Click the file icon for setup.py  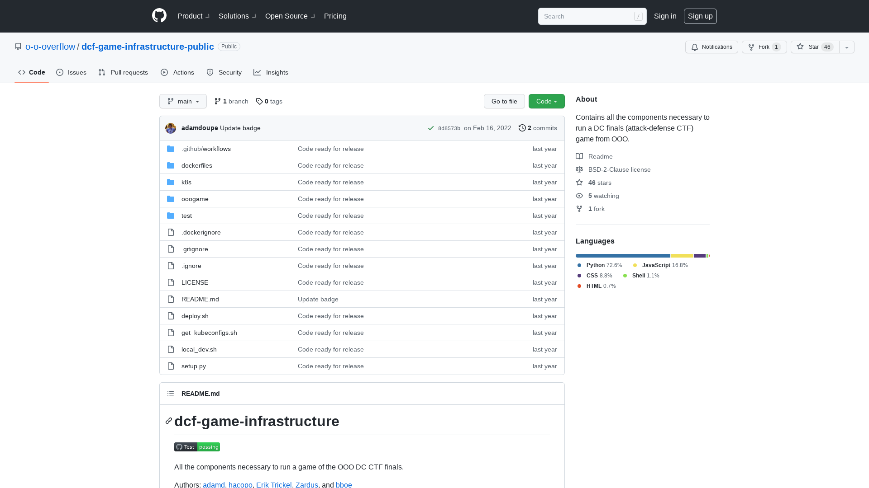click(171, 366)
